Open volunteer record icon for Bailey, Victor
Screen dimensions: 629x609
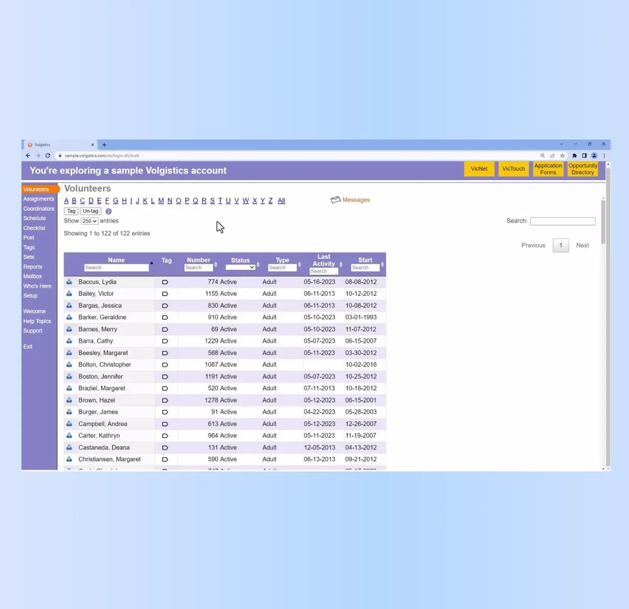(69, 293)
